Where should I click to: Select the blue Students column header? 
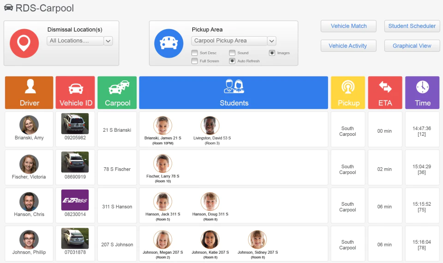(233, 92)
